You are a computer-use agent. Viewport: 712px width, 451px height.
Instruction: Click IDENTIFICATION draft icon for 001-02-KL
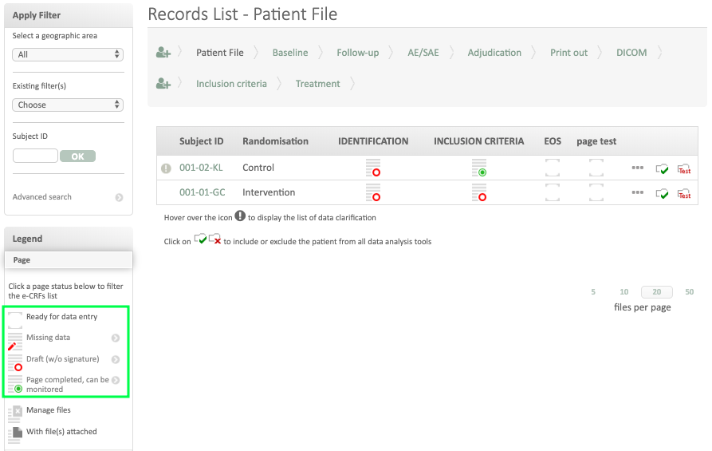[x=373, y=168]
